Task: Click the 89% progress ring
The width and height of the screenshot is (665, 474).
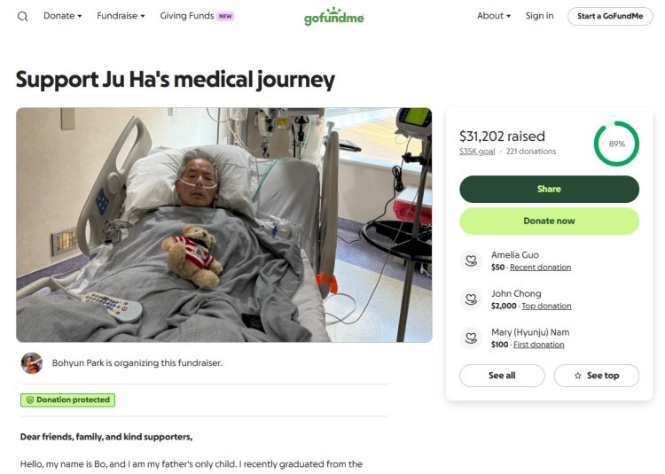Action: (x=616, y=144)
